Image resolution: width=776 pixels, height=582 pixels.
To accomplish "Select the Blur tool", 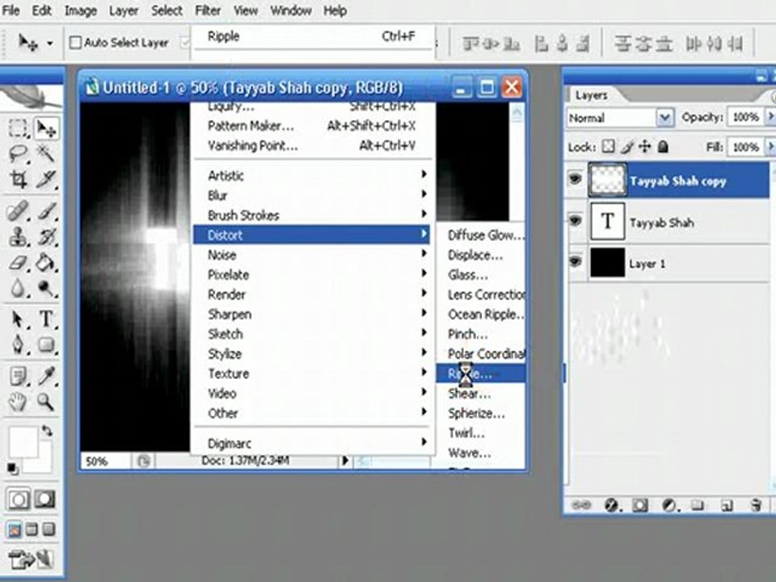I will (19, 288).
